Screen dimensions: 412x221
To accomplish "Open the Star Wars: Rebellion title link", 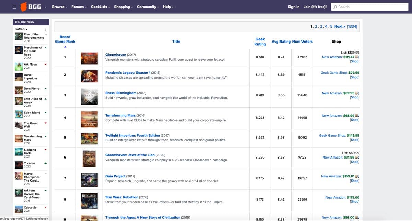I will click(122, 197).
